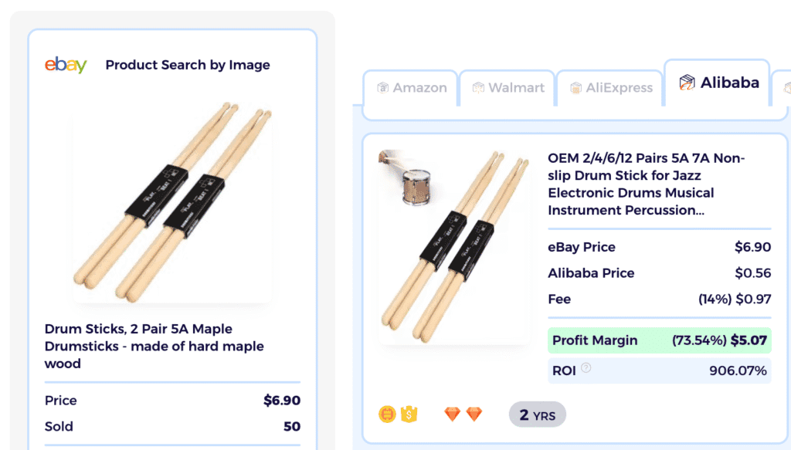Switch to the Amazon tab
The width and height of the screenshot is (791, 450).
tap(411, 88)
